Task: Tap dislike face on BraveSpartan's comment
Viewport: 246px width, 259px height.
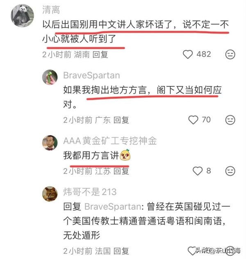Action: pos(230,120)
